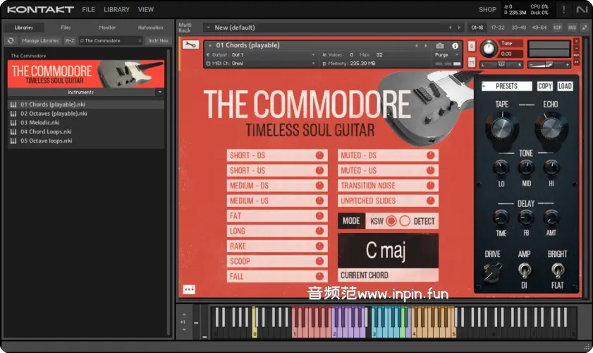Toggle the MUTED - US articulation dot
Viewport: 593px width, 353px height.
pos(430,170)
